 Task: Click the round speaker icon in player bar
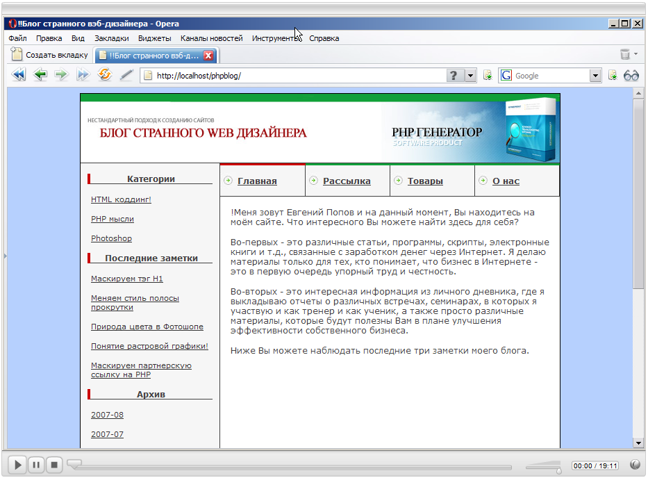635,465
